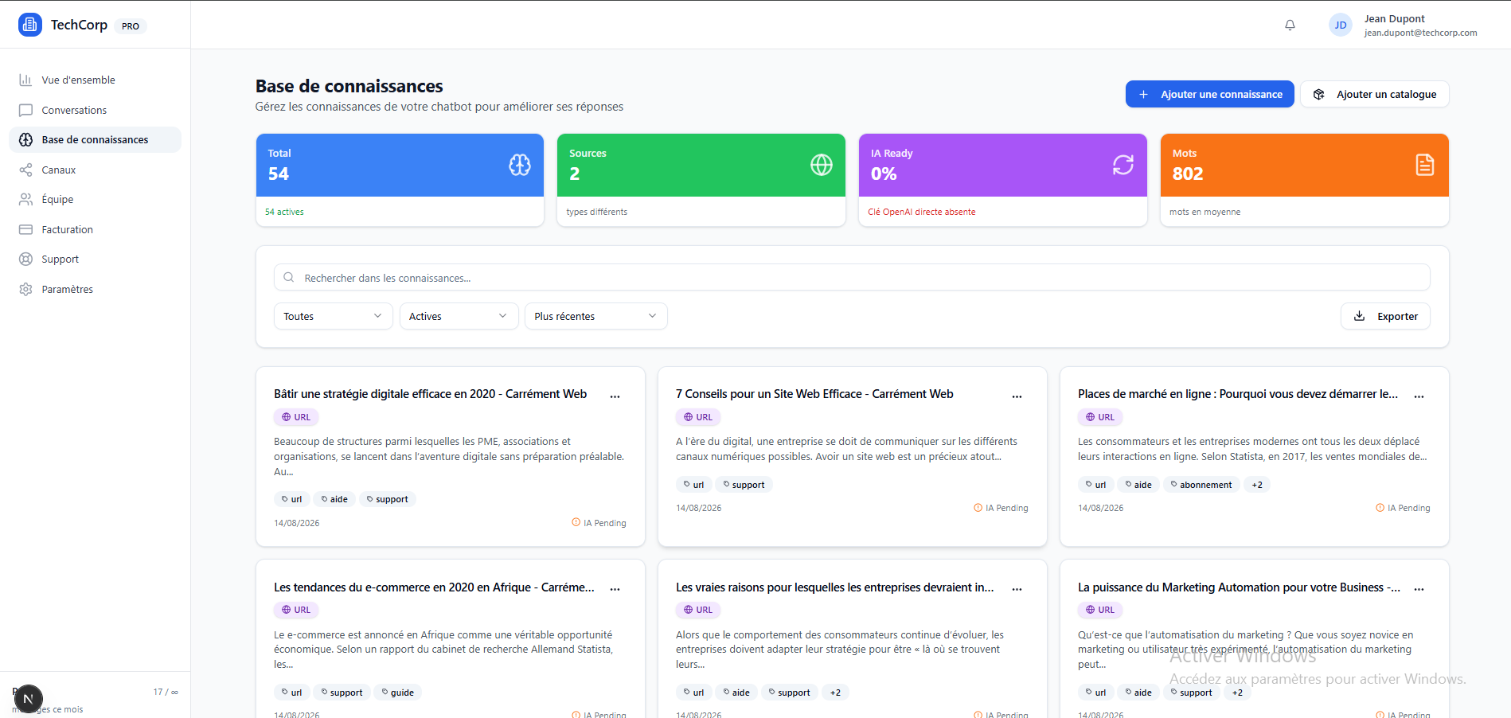The width and height of the screenshot is (1511, 718).
Task: Click the support tag on 7 Conseils card
Action: (744, 485)
